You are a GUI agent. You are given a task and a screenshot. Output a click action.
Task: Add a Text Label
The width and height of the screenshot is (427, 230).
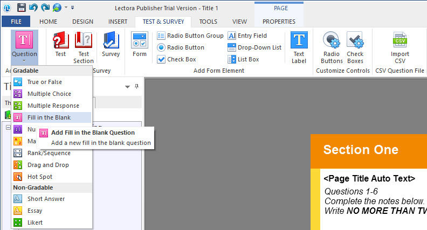pyautogui.click(x=299, y=47)
